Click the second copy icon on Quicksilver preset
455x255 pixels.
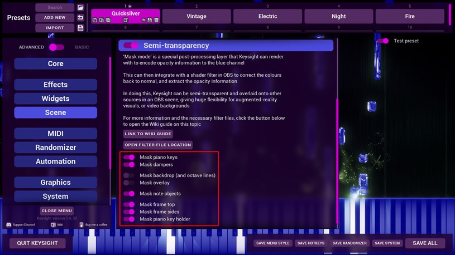click(x=101, y=20)
